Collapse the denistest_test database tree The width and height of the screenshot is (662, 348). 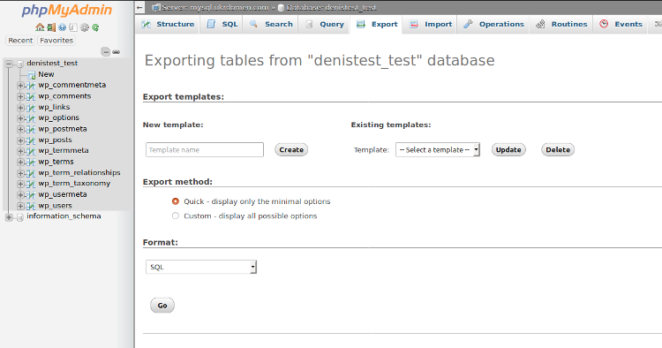[9, 64]
